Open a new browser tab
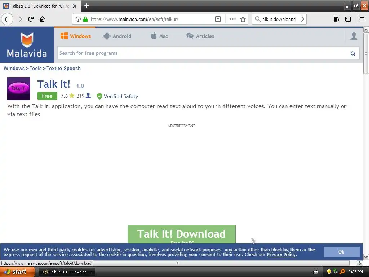 [87, 6]
